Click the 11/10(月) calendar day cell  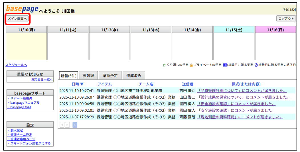click(26, 46)
